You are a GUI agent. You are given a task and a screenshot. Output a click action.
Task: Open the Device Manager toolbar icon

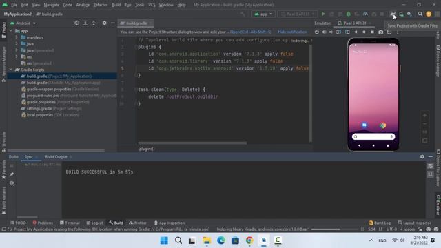[x=401, y=14]
